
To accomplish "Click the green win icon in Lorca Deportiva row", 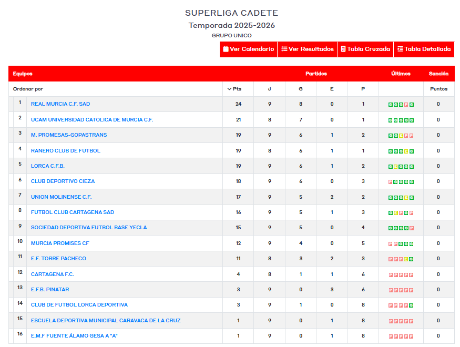I will coord(412,306).
